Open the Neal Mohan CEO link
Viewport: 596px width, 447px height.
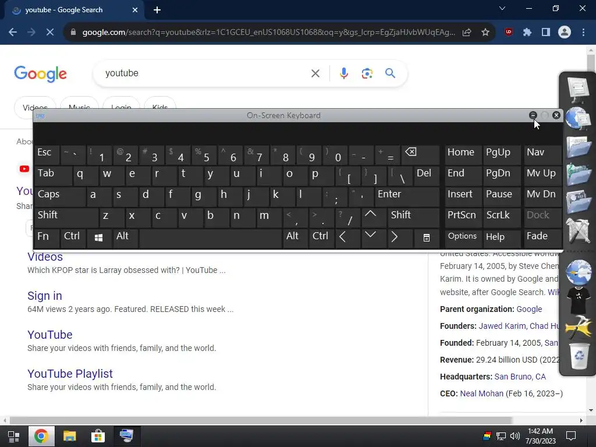tap(481, 393)
